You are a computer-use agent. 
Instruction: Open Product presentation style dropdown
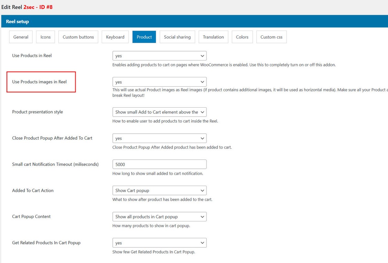click(159, 112)
